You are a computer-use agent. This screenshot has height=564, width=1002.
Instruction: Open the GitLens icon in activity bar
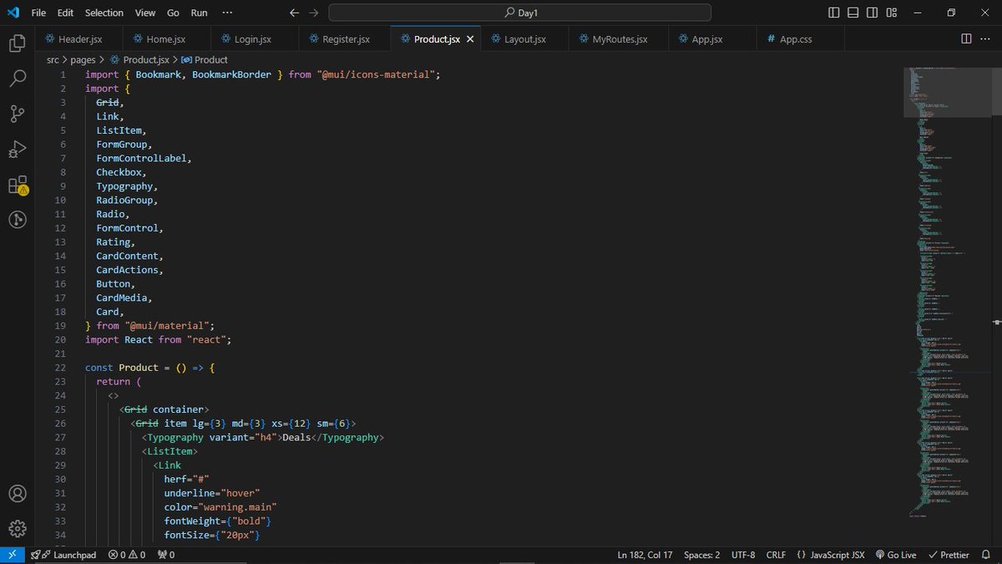click(x=18, y=220)
